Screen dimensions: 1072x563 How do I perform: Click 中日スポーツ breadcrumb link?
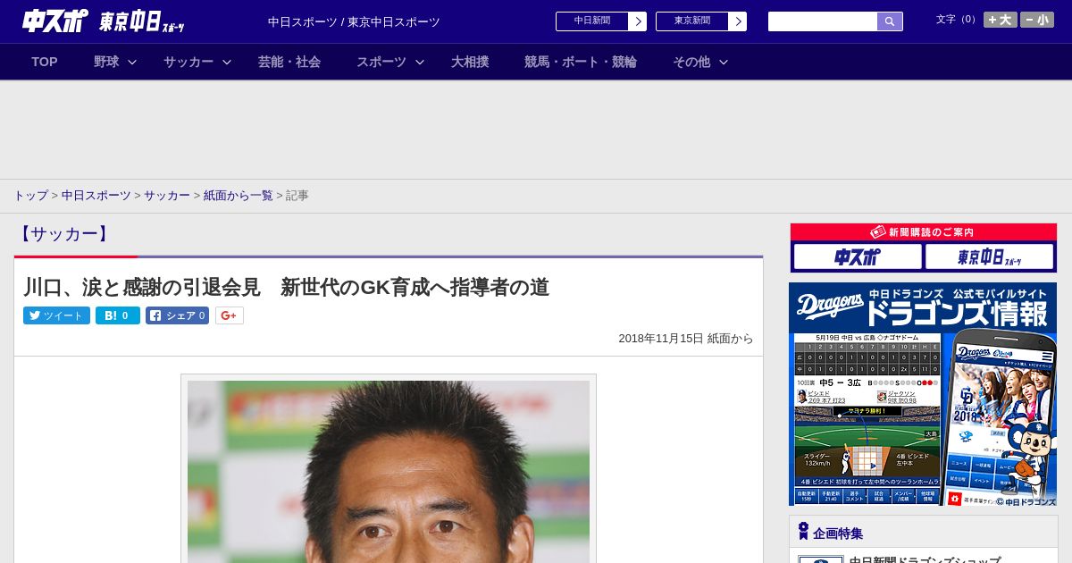[96, 196]
